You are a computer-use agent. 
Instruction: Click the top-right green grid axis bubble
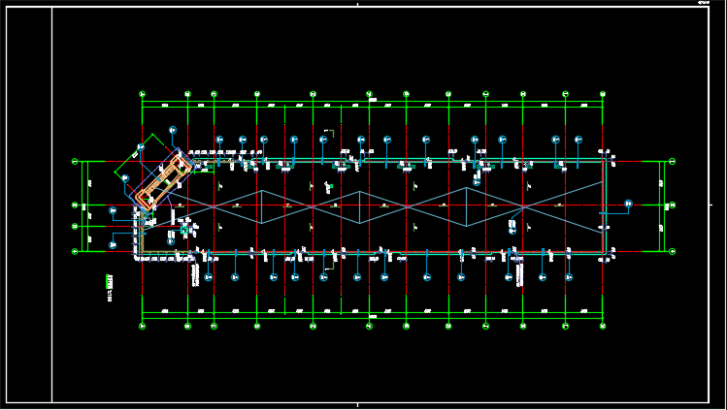(603, 94)
